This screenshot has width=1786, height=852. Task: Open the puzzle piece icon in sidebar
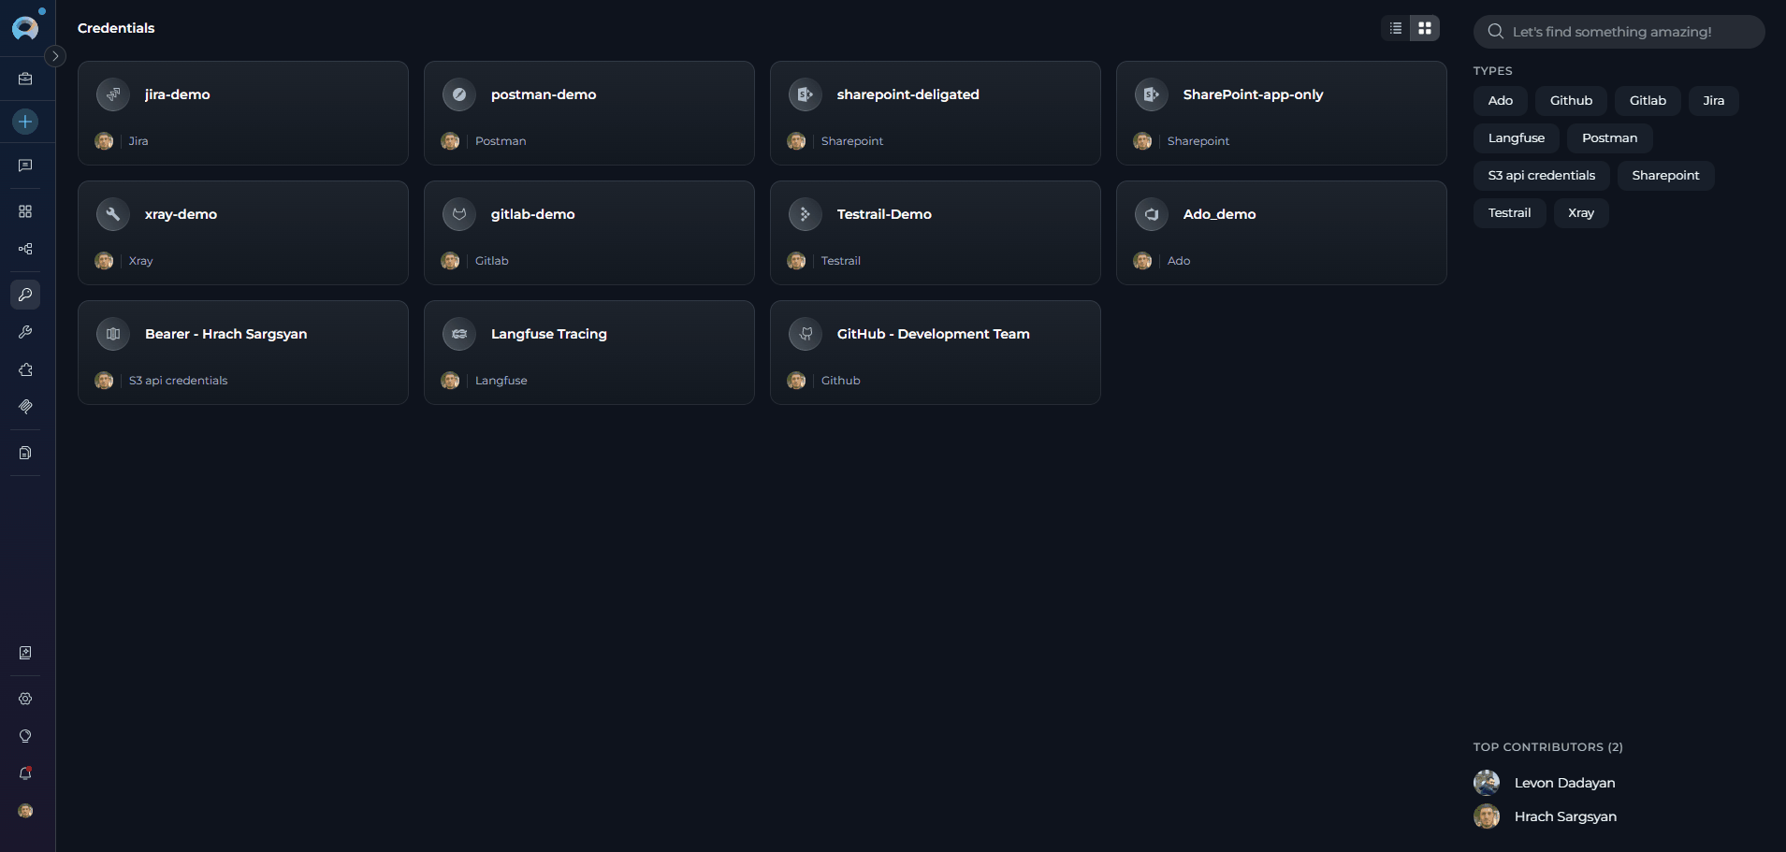[25, 369]
